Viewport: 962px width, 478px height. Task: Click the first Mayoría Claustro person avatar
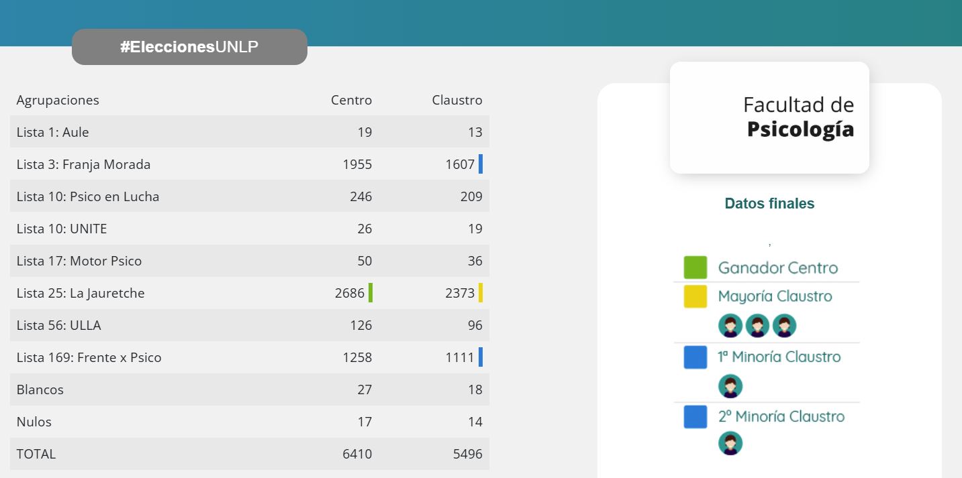[x=730, y=326]
